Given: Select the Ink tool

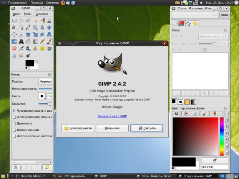Looking at the screenshot, I should click(x=28, y=48).
